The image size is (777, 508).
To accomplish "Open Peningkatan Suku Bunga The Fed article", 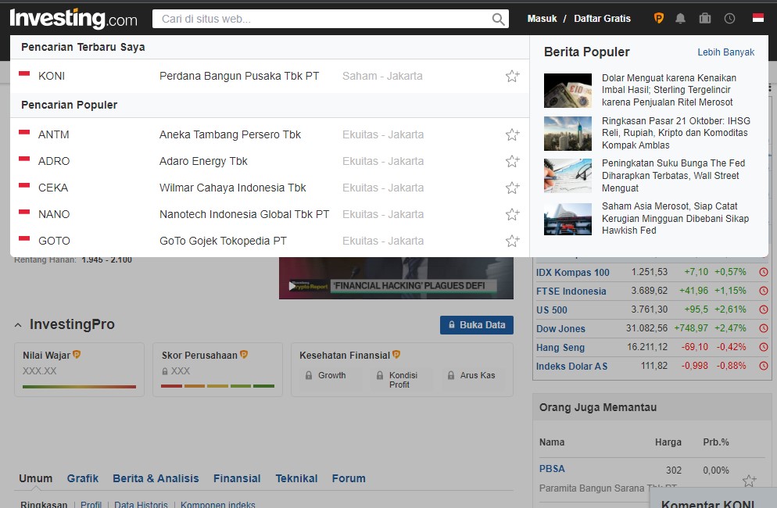I will [x=674, y=175].
